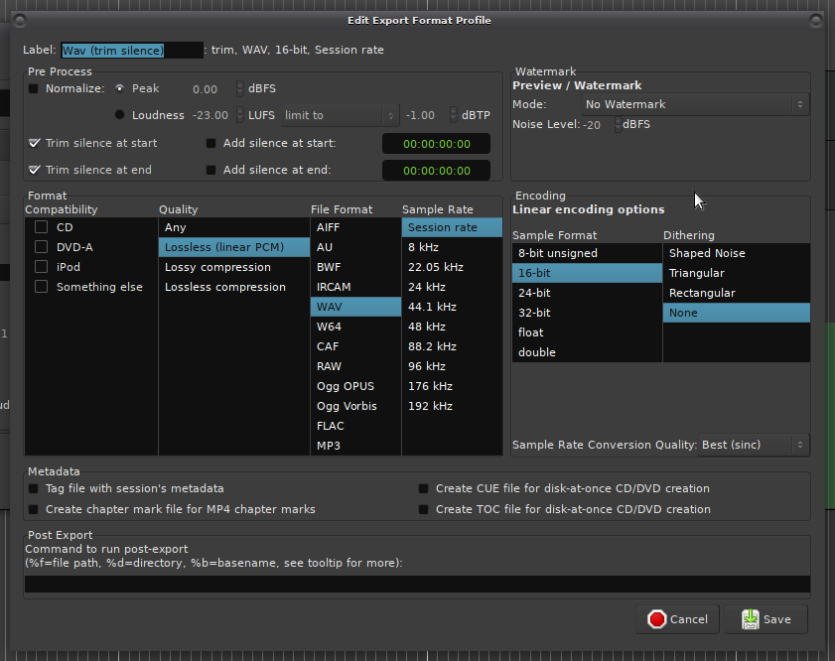835x661 pixels.
Task: Uncheck Trim silence at start
Action: [x=35, y=143]
